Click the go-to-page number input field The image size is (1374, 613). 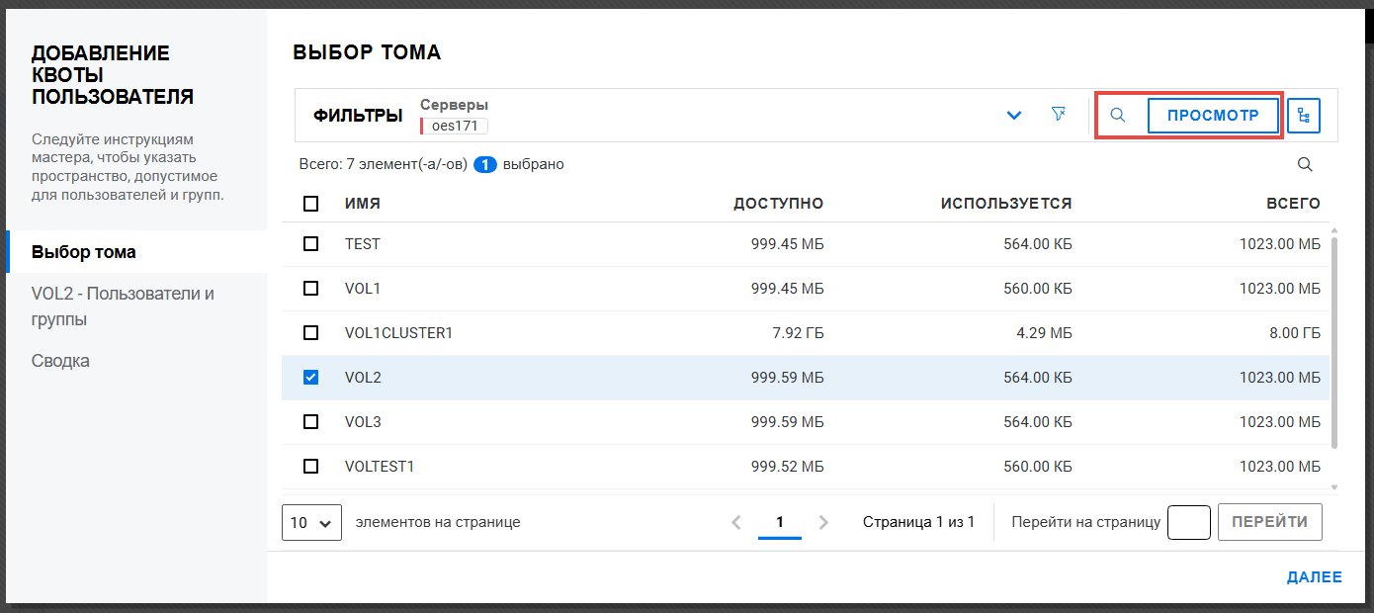pyautogui.click(x=1188, y=522)
